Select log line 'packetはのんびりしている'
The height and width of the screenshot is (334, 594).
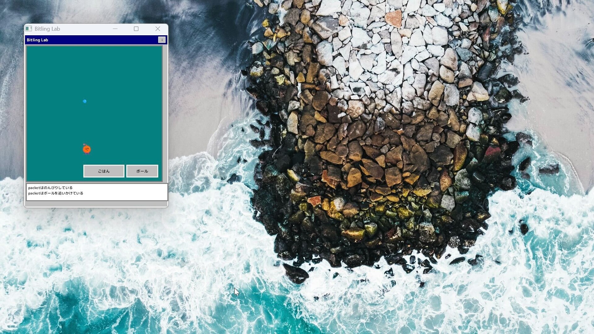pyautogui.click(x=50, y=188)
